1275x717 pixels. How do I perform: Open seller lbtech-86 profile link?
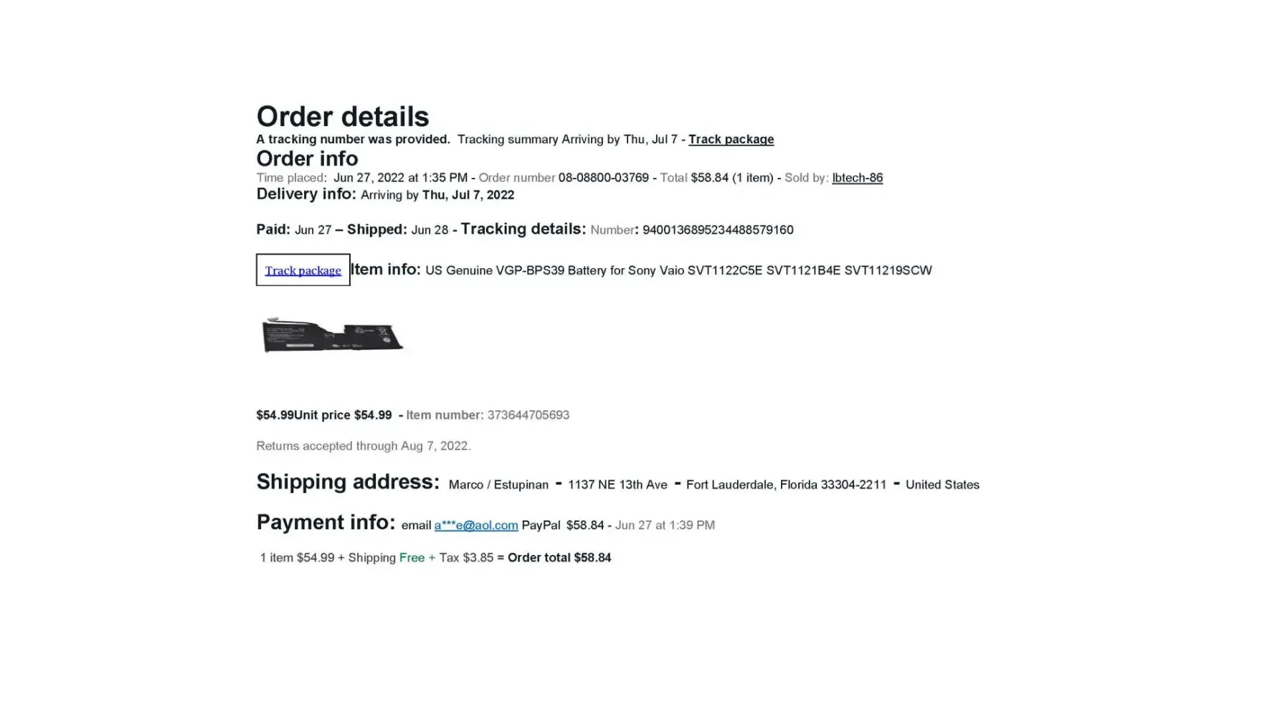point(857,178)
